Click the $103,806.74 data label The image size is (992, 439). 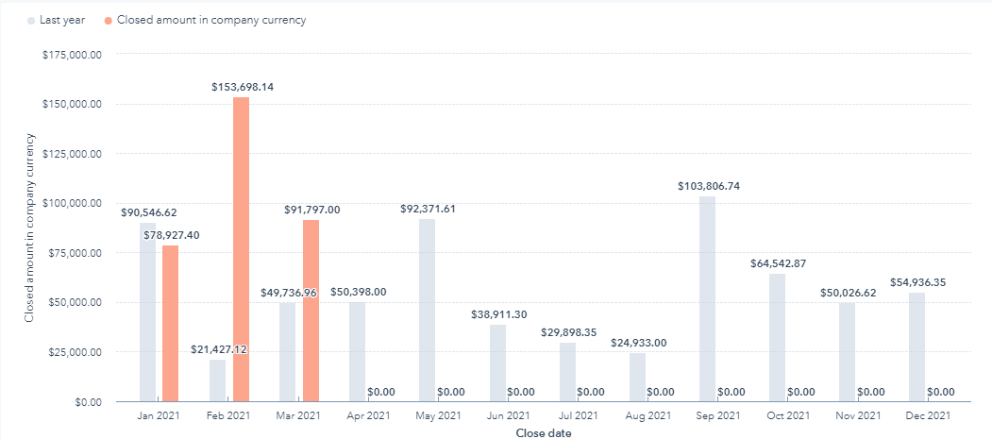708,186
